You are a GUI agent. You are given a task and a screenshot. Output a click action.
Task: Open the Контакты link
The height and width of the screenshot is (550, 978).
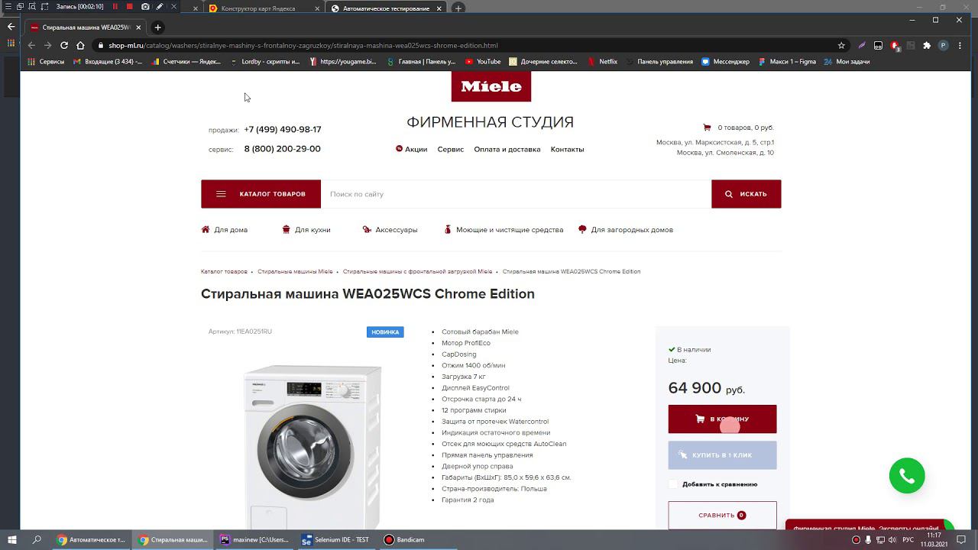click(567, 149)
